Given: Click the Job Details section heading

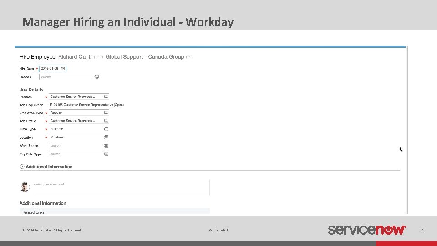Looking at the screenshot, I should pos(31,90).
